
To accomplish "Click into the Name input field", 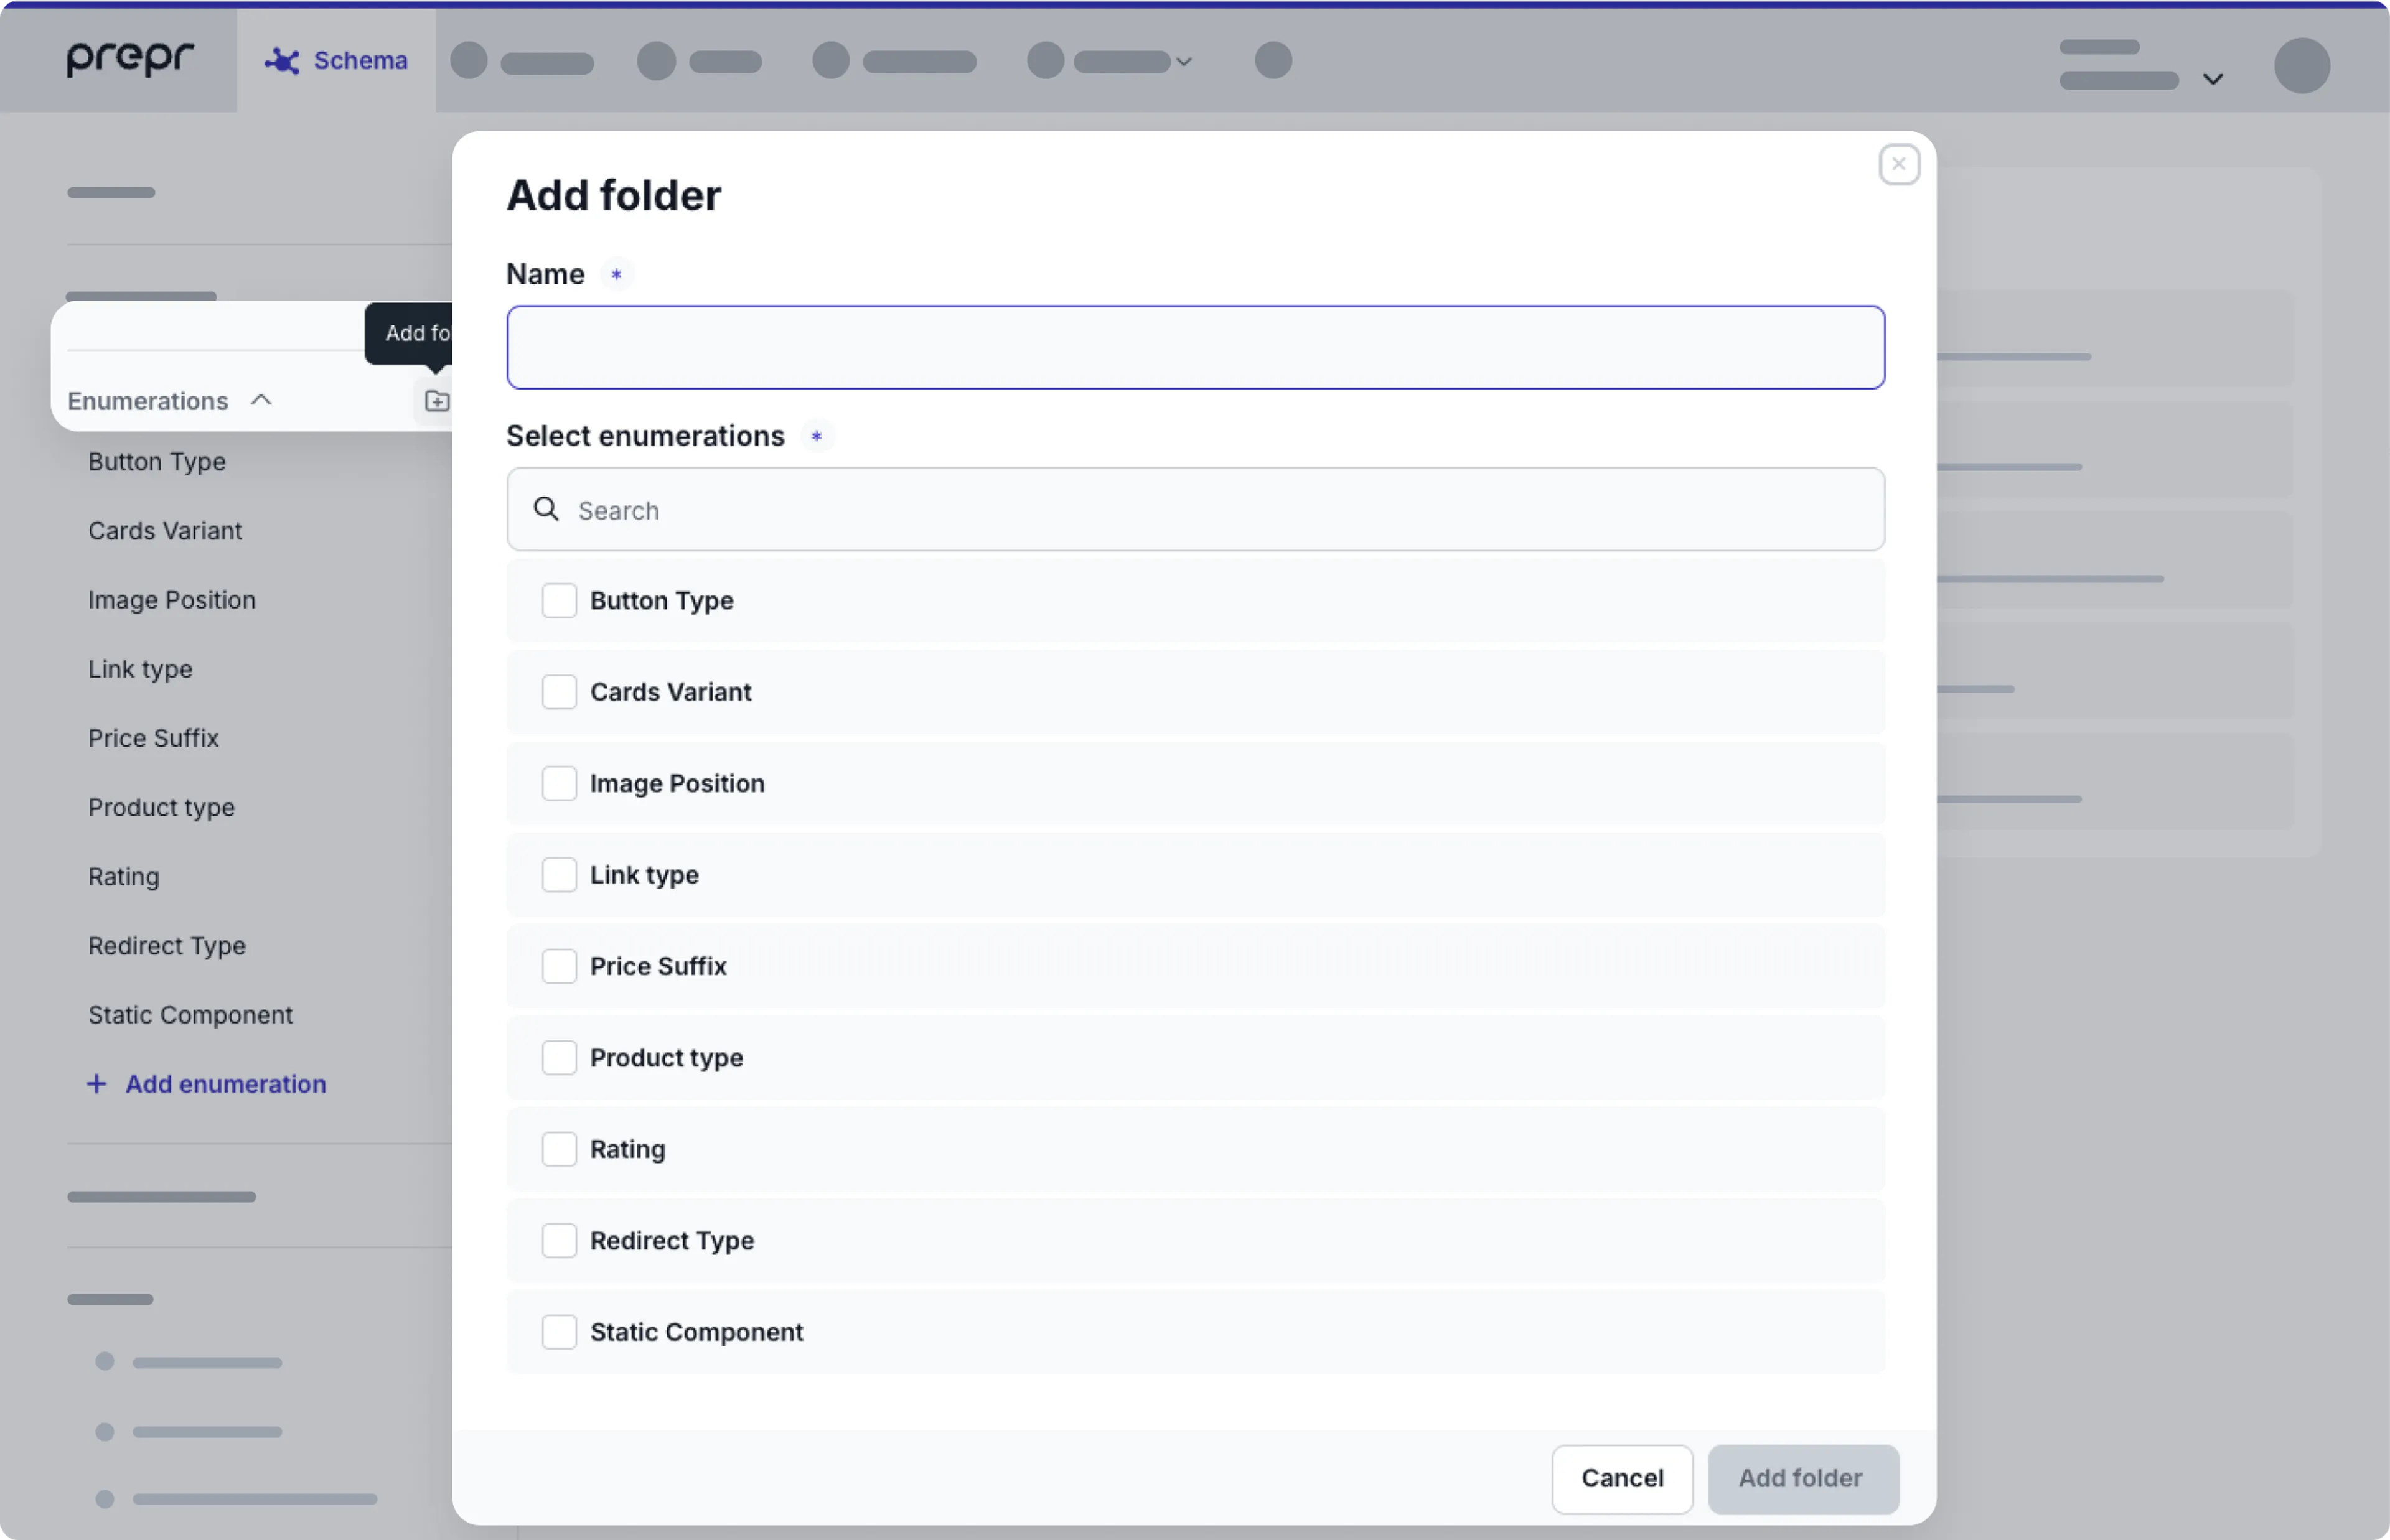I will click(1195, 347).
